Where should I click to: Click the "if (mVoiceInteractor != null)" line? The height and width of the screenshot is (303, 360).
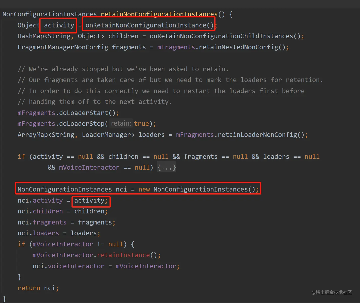[76, 244]
